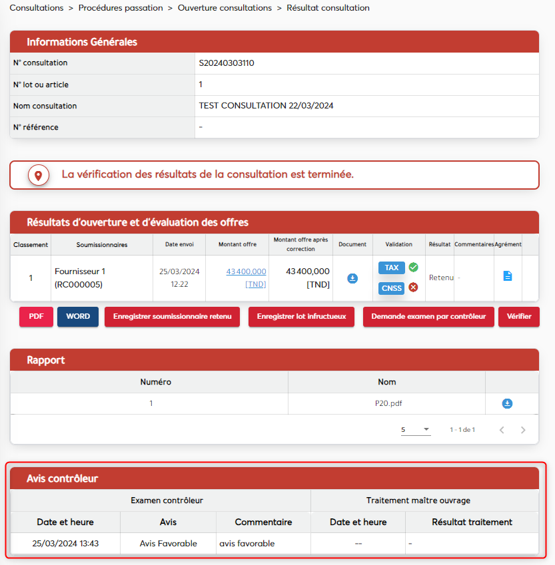This screenshot has height=565, width=555.
Task: Open the rows-per-page dropdown showing 5
Action: 416,430
